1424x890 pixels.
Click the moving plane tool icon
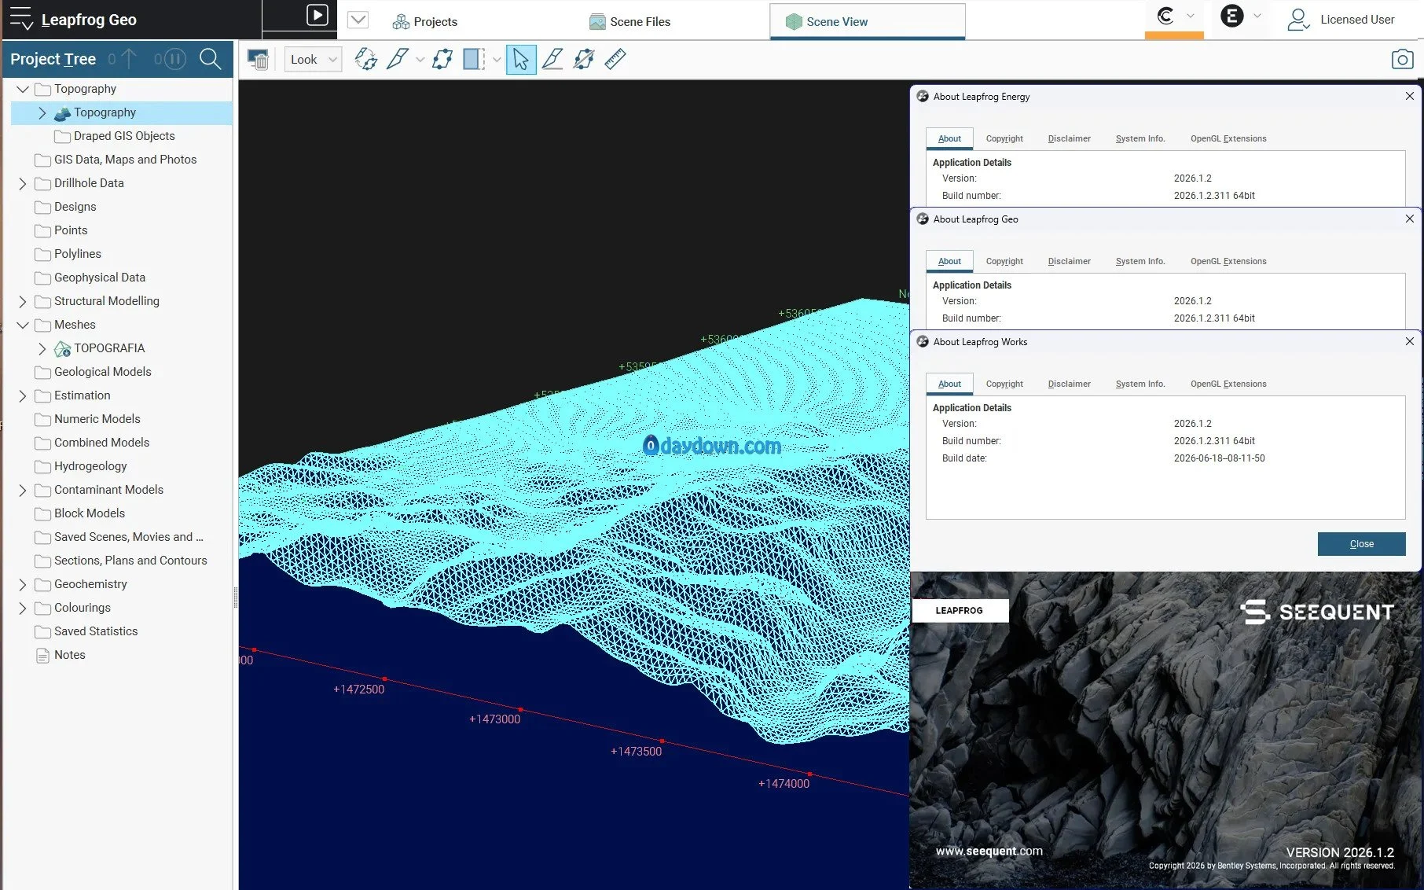tap(442, 59)
